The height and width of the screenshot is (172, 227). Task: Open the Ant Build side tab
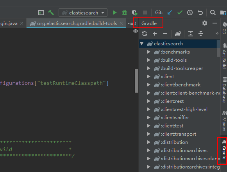point(224,56)
